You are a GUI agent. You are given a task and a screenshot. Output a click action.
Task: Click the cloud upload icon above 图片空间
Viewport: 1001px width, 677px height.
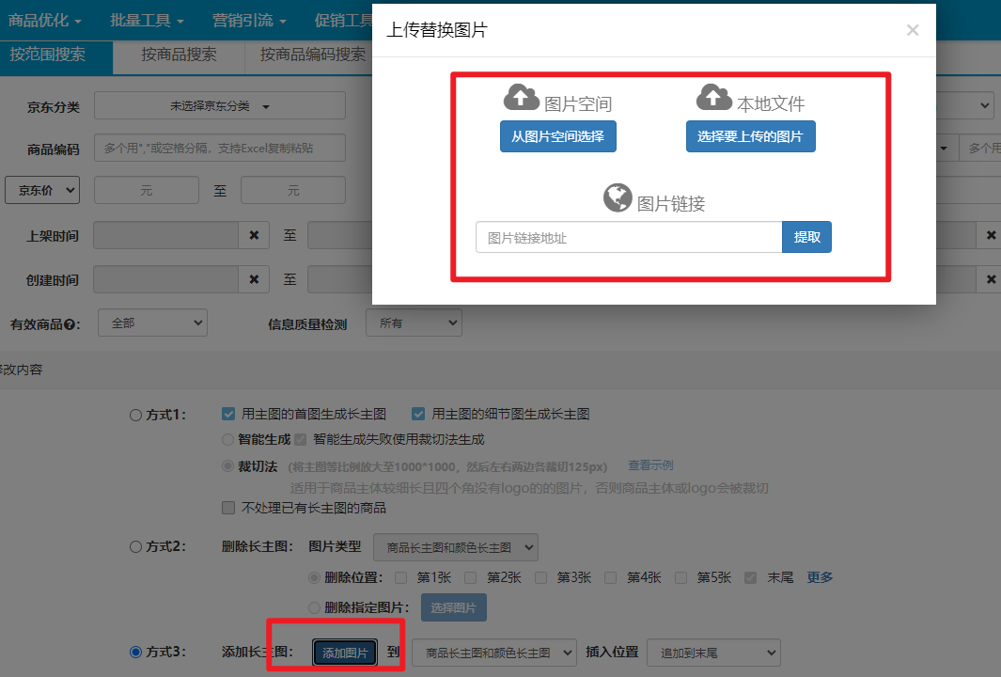pos(521,98)
